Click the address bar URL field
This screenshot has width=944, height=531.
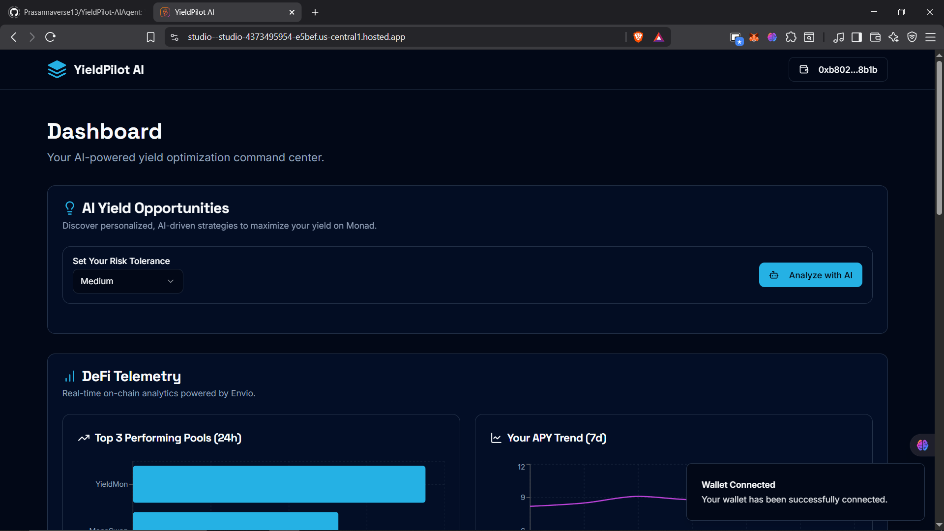click(393, 37)
